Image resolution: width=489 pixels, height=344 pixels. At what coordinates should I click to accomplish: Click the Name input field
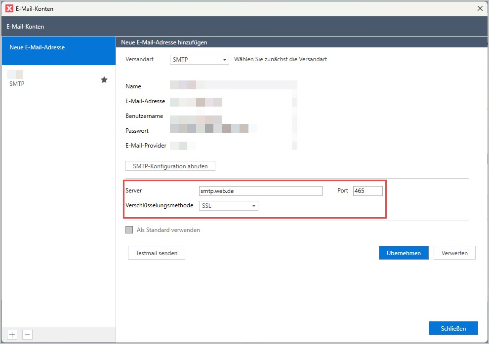233,86
